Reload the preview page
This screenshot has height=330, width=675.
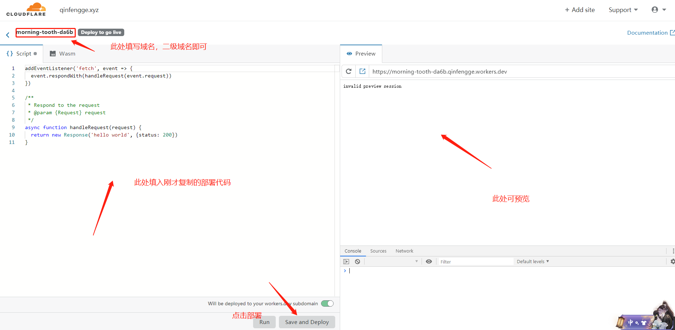349,71
